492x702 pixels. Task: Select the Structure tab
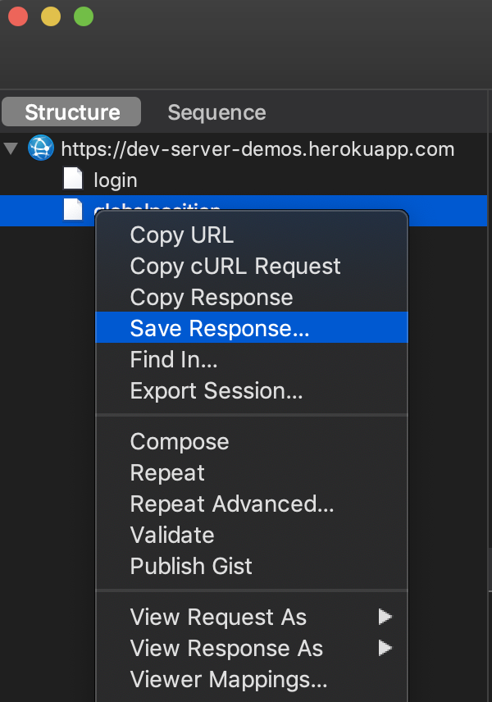[x=71, y=112]
